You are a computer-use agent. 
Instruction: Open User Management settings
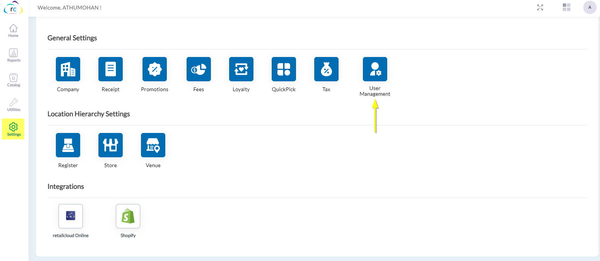pos(375,69)
